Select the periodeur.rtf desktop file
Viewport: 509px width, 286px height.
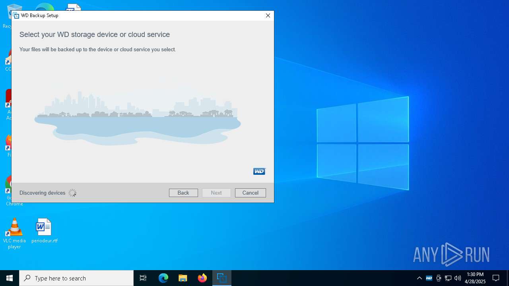(44, 231)
